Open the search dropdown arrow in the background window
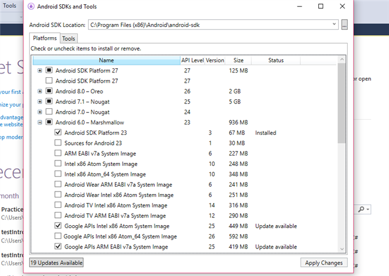389x276 pixels. click(x=368, y=210)
